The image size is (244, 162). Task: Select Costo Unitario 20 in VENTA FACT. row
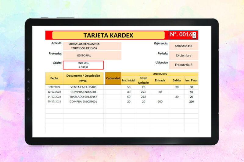tap(143, 87)
